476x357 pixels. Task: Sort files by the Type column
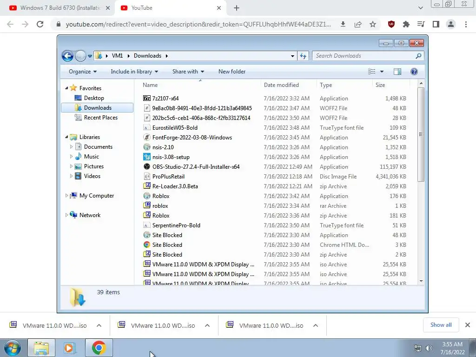[326, 85]
